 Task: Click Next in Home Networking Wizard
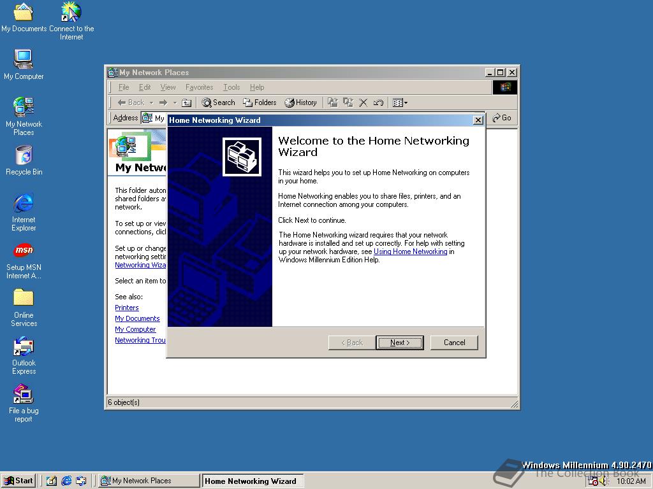[x=400, y=343]
